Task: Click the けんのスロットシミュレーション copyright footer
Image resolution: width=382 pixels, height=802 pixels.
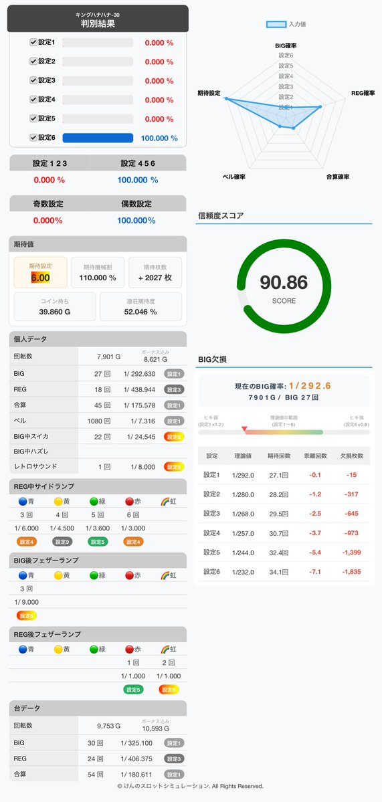Action: (191, 786)
